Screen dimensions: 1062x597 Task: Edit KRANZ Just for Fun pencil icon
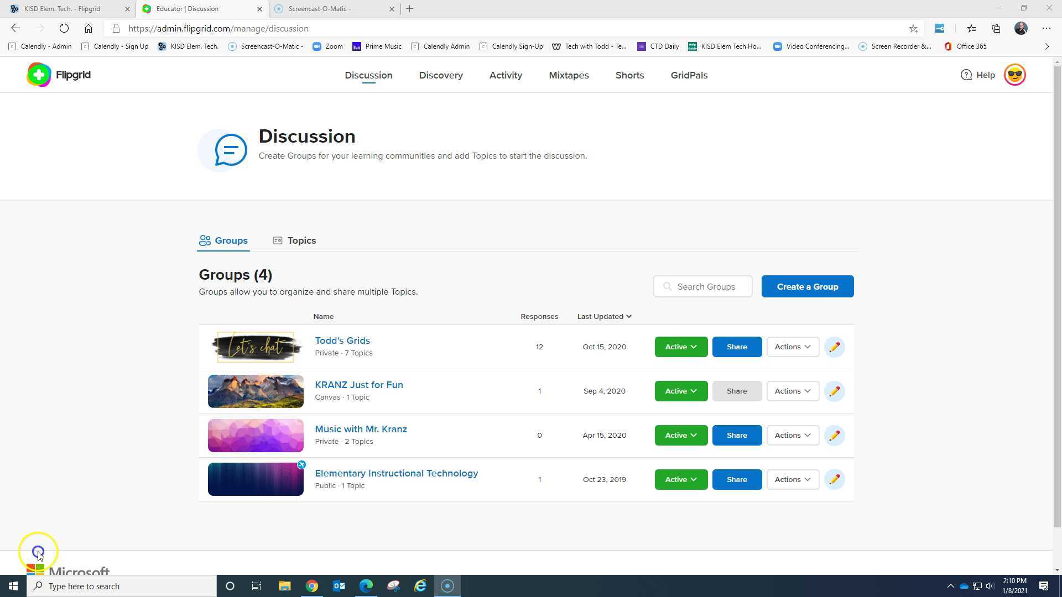[834, 391]
